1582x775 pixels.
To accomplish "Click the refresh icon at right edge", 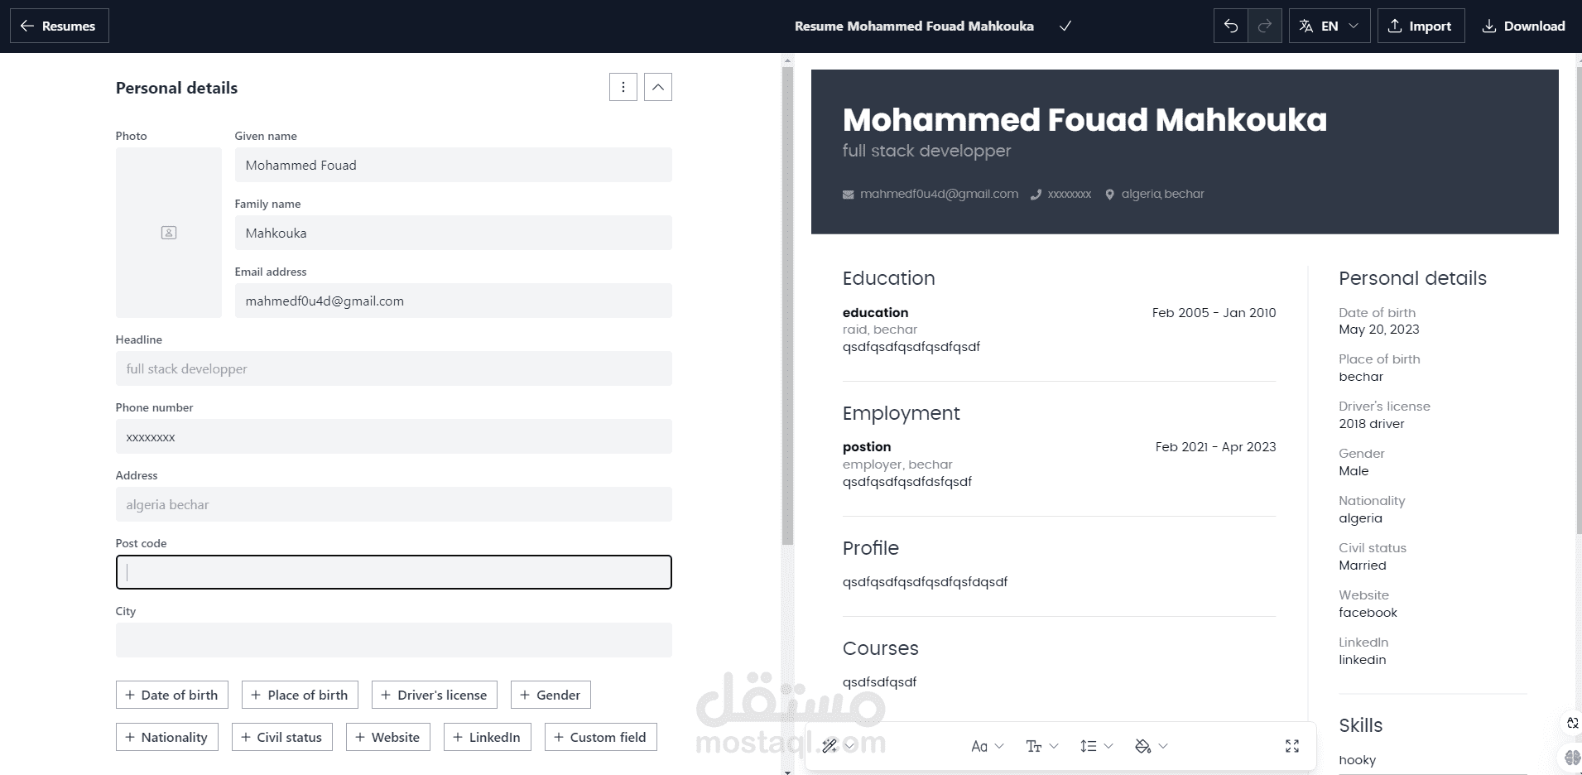I will pos(1572,723).
